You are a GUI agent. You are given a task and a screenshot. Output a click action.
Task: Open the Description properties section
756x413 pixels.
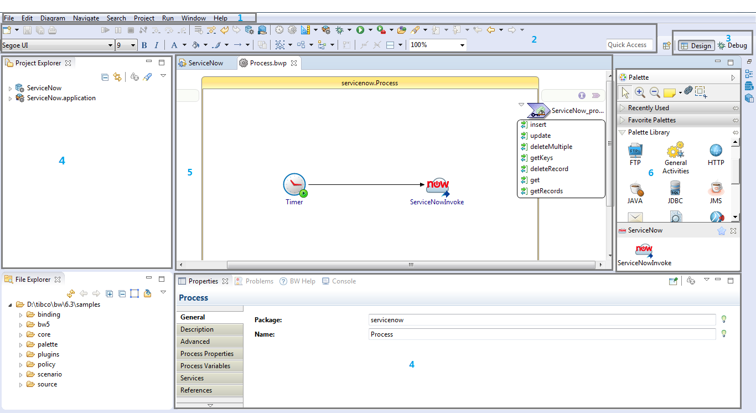coord(210,329)
